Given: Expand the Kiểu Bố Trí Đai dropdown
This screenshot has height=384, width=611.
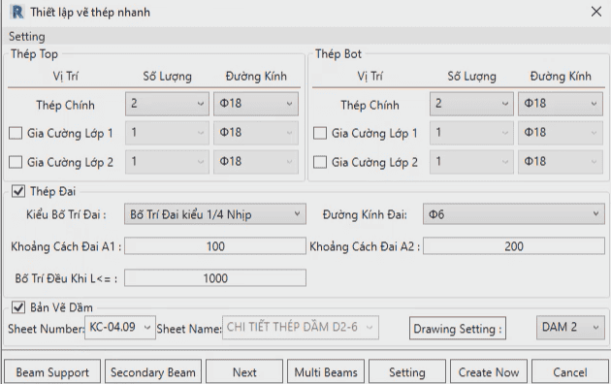Looking at the screenshot, I should 215,213.
